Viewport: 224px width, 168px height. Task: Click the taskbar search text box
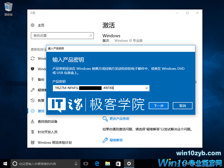(x=46, y=164)
